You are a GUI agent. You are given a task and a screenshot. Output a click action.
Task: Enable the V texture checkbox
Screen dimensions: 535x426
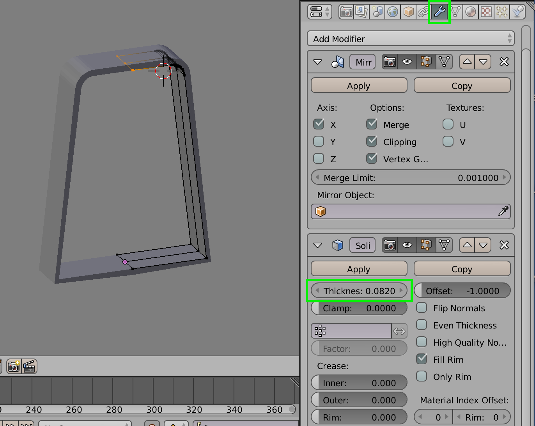pyautogui.click(x=448, y=141)
